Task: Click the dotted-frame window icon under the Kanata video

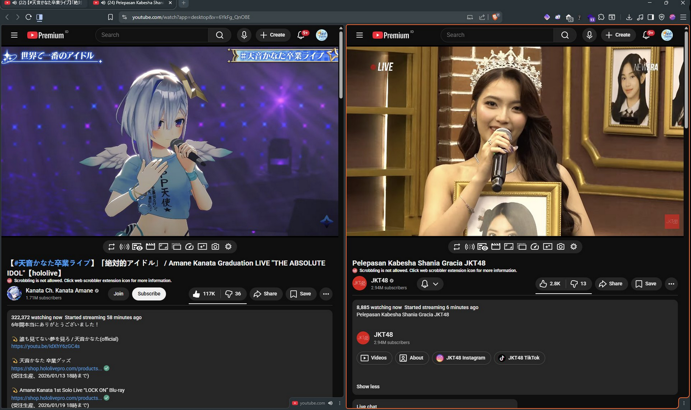Action: (x=176, y=247)
